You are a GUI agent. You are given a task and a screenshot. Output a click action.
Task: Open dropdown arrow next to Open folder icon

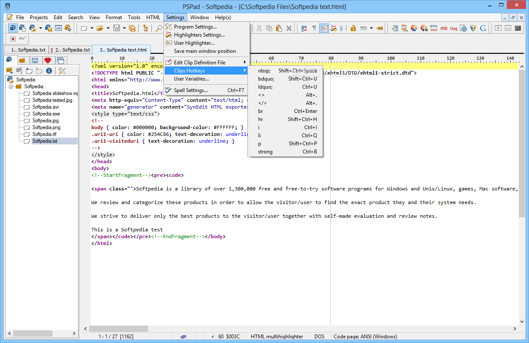[x=107, y=28]
